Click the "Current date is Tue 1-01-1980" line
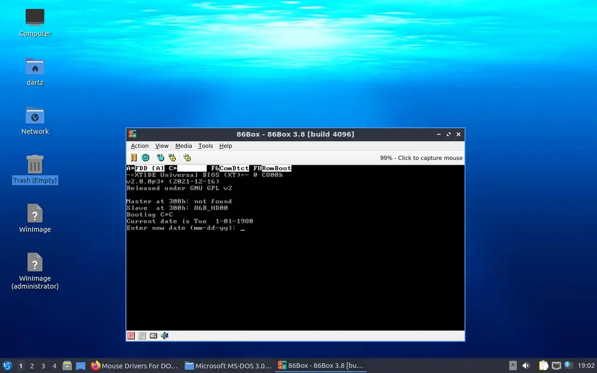Viewport: 597px width, 373px height. [x=190, y=221]
